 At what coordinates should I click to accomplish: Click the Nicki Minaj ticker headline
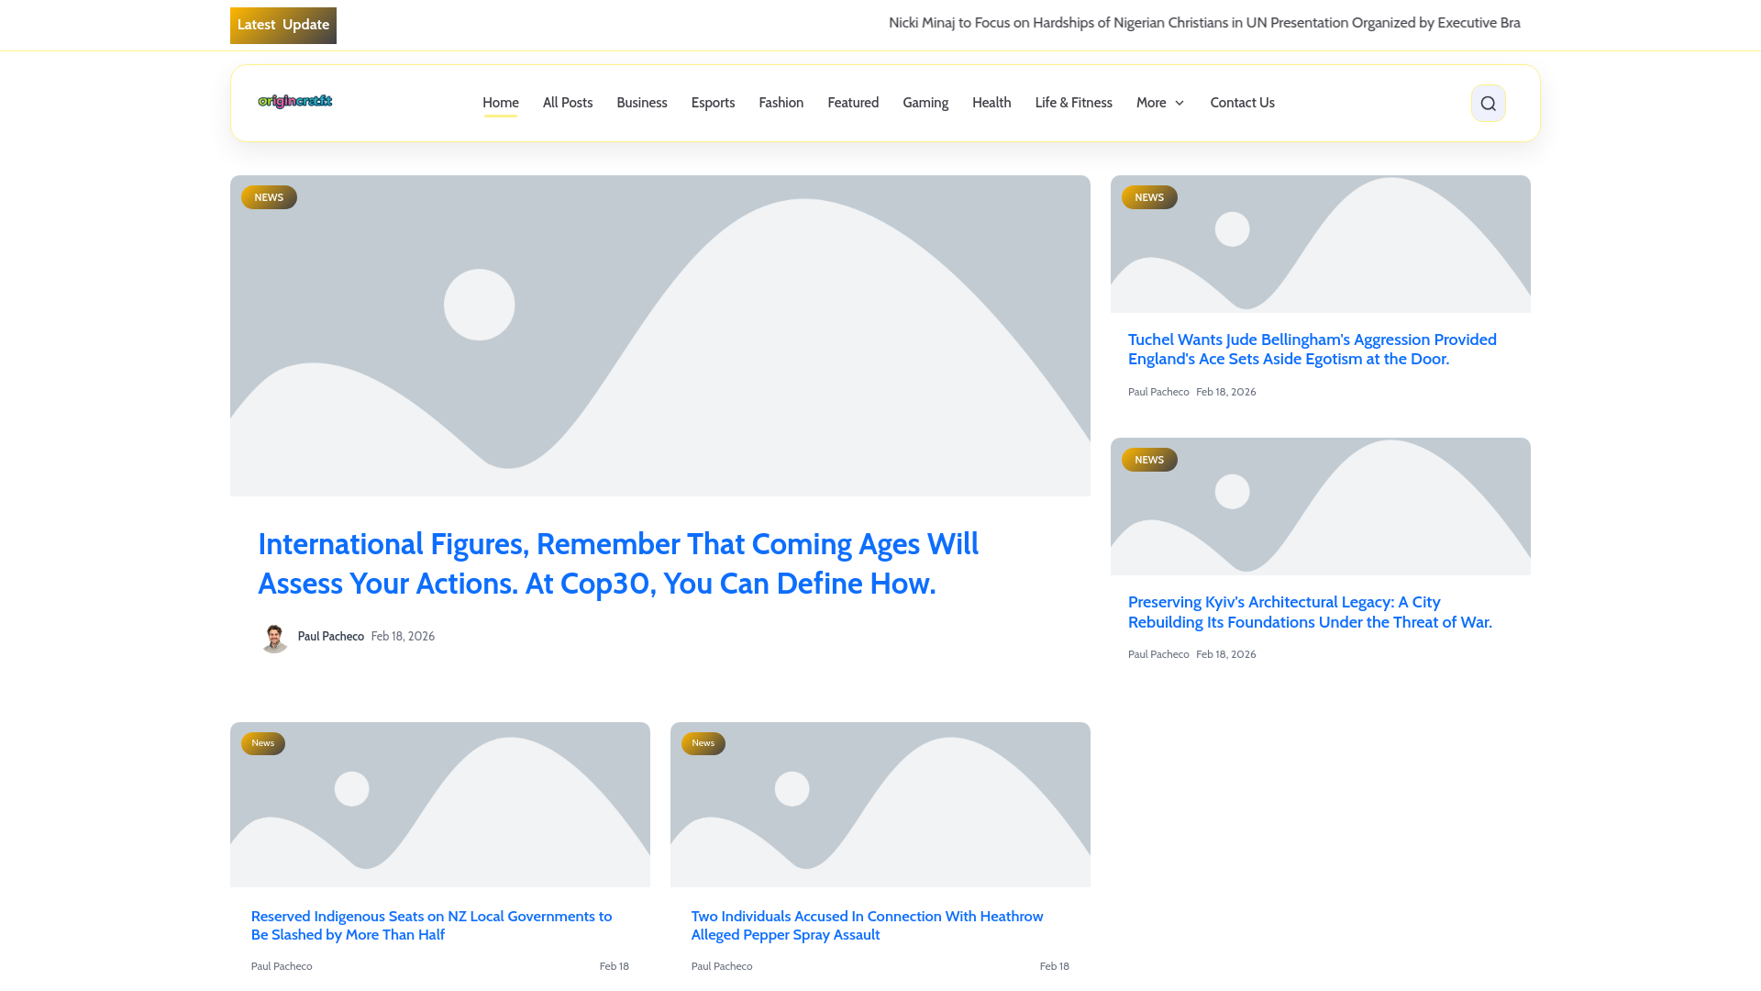pyautogui.click(x=1203, y=23)
